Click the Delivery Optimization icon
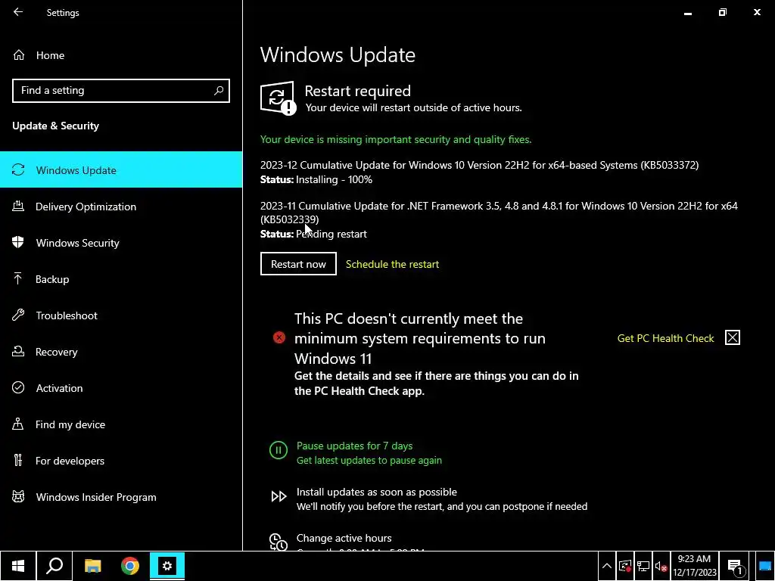Screen dimensions: 775x581 (x=18, y=206)
